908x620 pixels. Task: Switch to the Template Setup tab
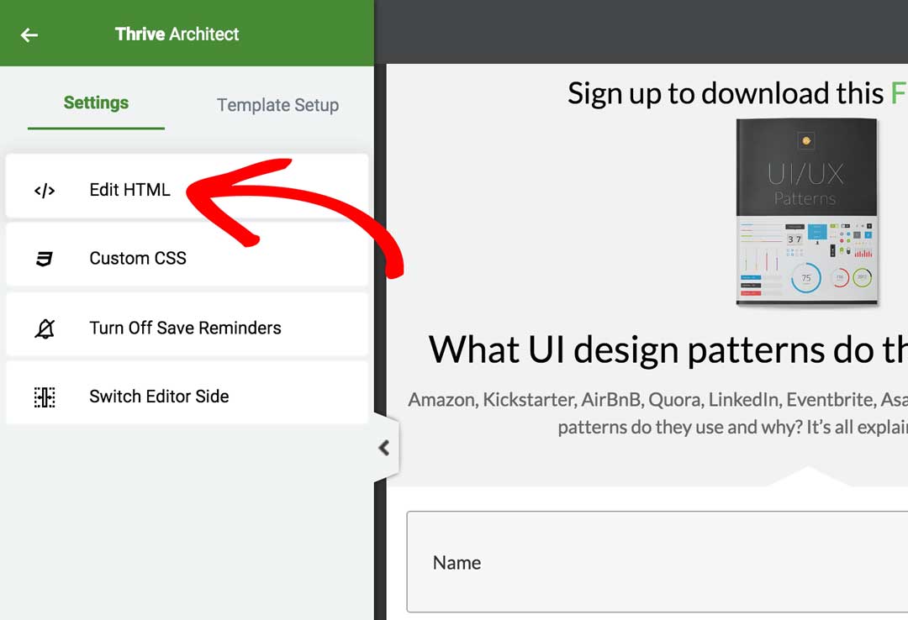click(277, 105)
